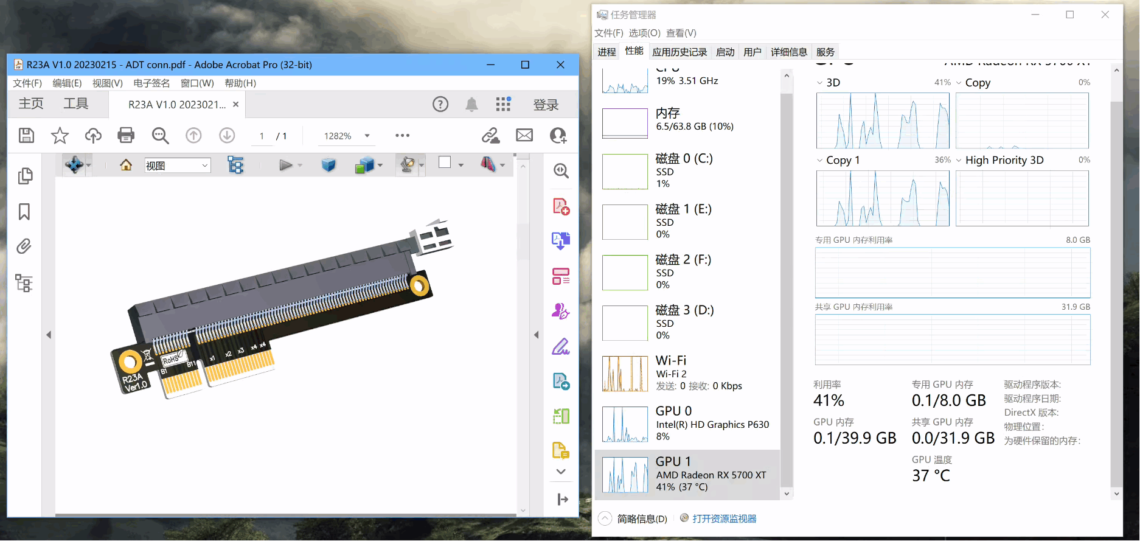Click the share link icon
Image resolution: width=1140 pixels, height=541 pixels.
(490, 136)
